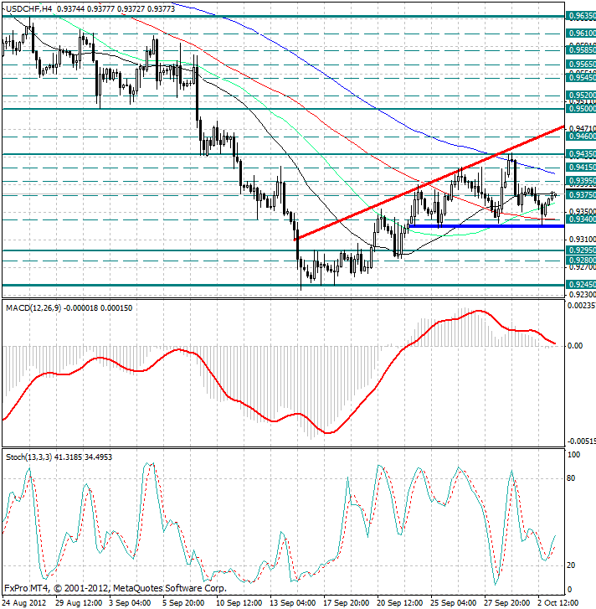Click the 0.9245 price level label
596x609 pixels.
pyautogui.click(x=581, y=285)
